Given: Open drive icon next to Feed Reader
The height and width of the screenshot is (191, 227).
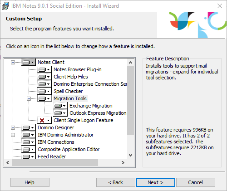Looking at the screenshot, I should coord(29,156).
